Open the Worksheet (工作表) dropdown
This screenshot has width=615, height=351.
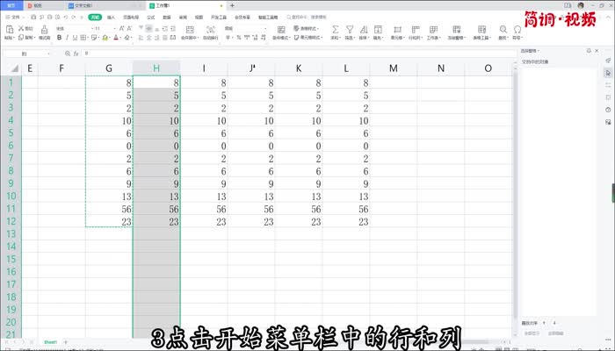coord(433,38)
